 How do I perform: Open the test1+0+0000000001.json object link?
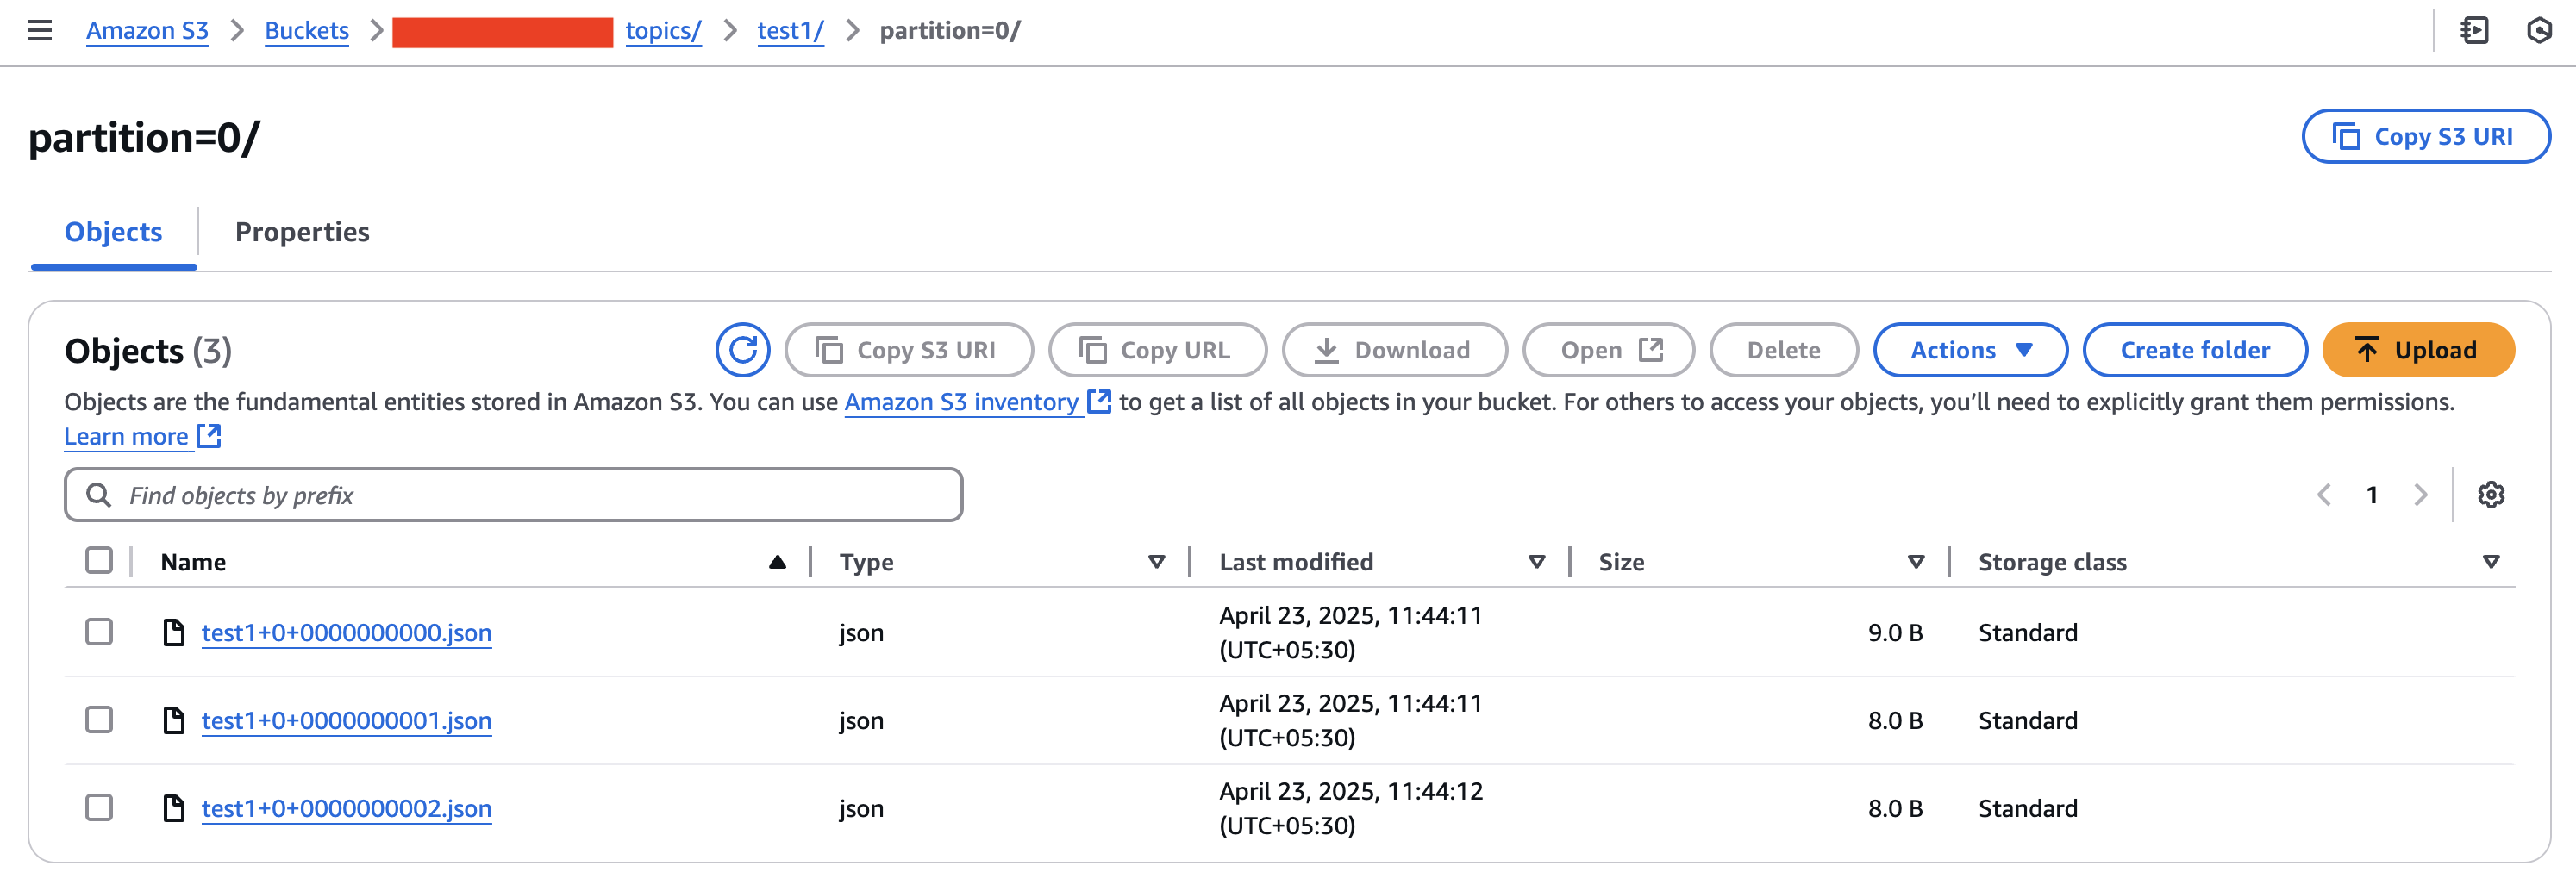coord(346,721)
